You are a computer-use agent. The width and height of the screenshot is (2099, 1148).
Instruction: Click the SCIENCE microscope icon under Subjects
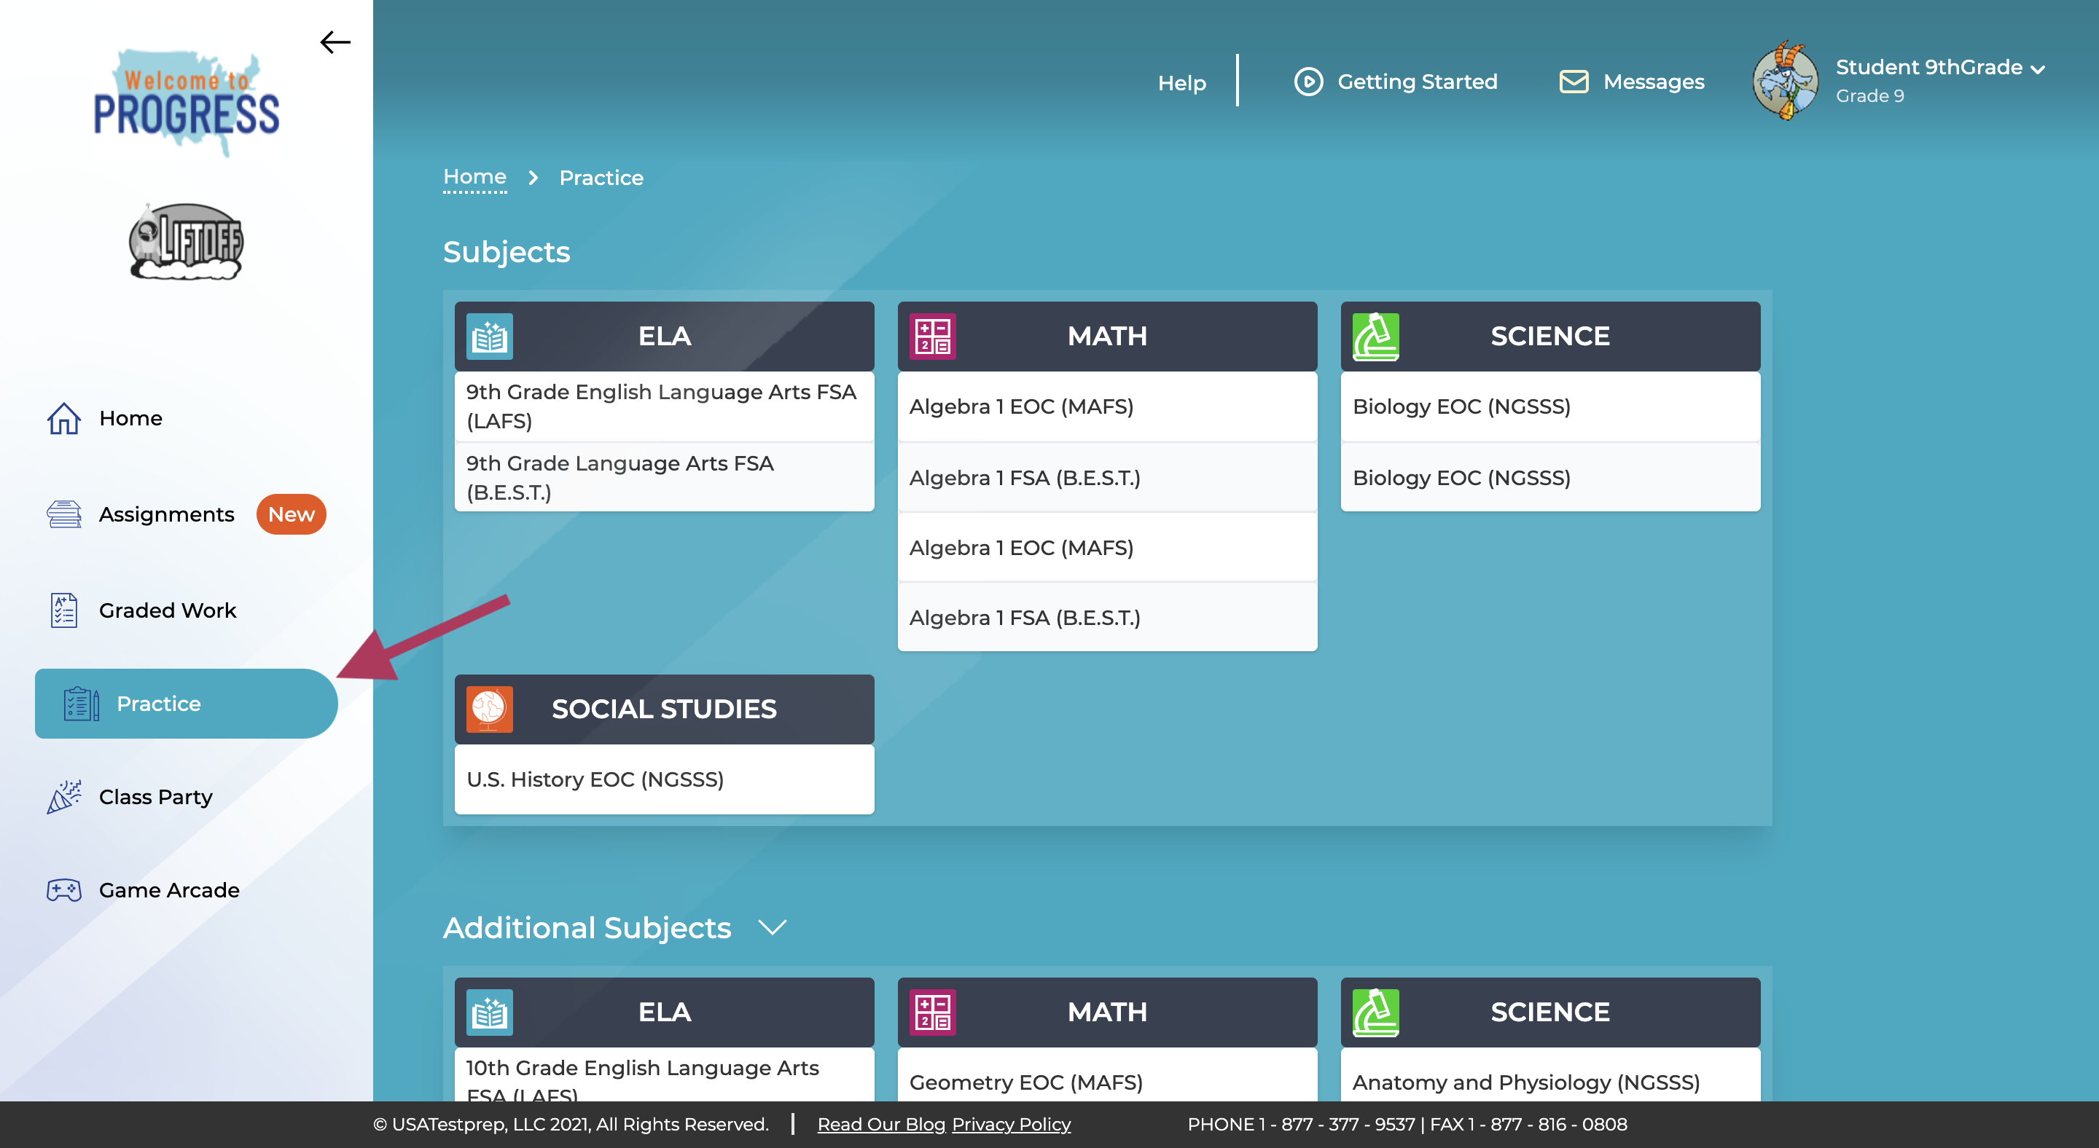[1375, 337]
